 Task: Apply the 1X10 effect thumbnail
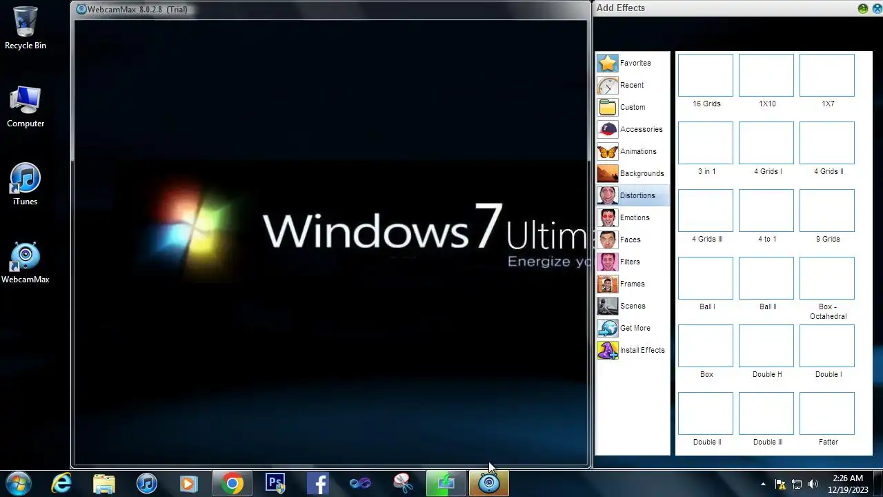point(766,75)
